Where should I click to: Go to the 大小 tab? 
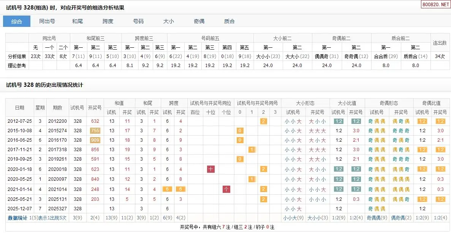pyautogui.click(x=169, y=21)
